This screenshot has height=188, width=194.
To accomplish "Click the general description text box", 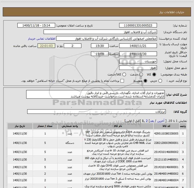I will 95,94.
